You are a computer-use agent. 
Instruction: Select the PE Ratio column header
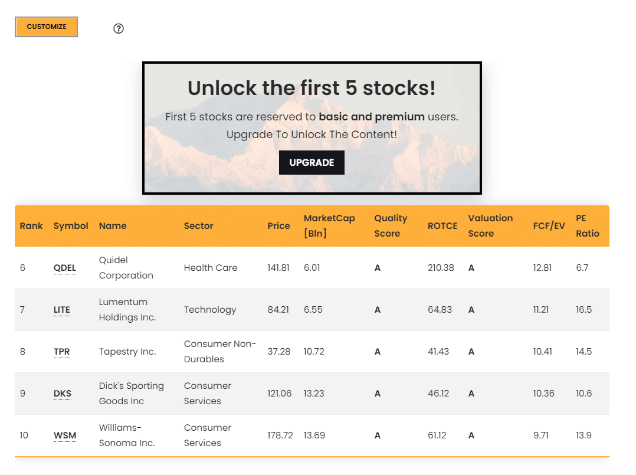pyautogui.click(x=588, y=225)
